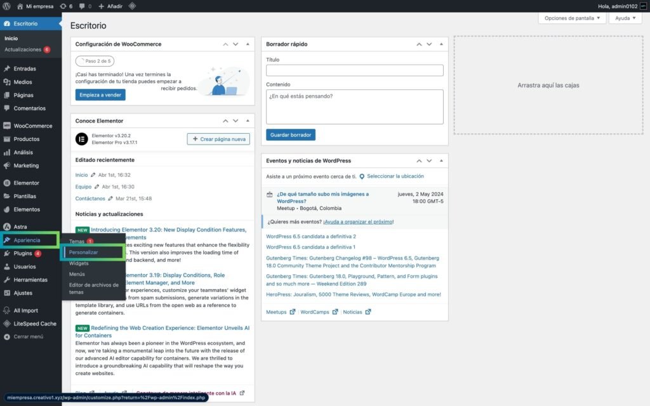
Task: Click the Contenido text area
Action: point(355,107)
